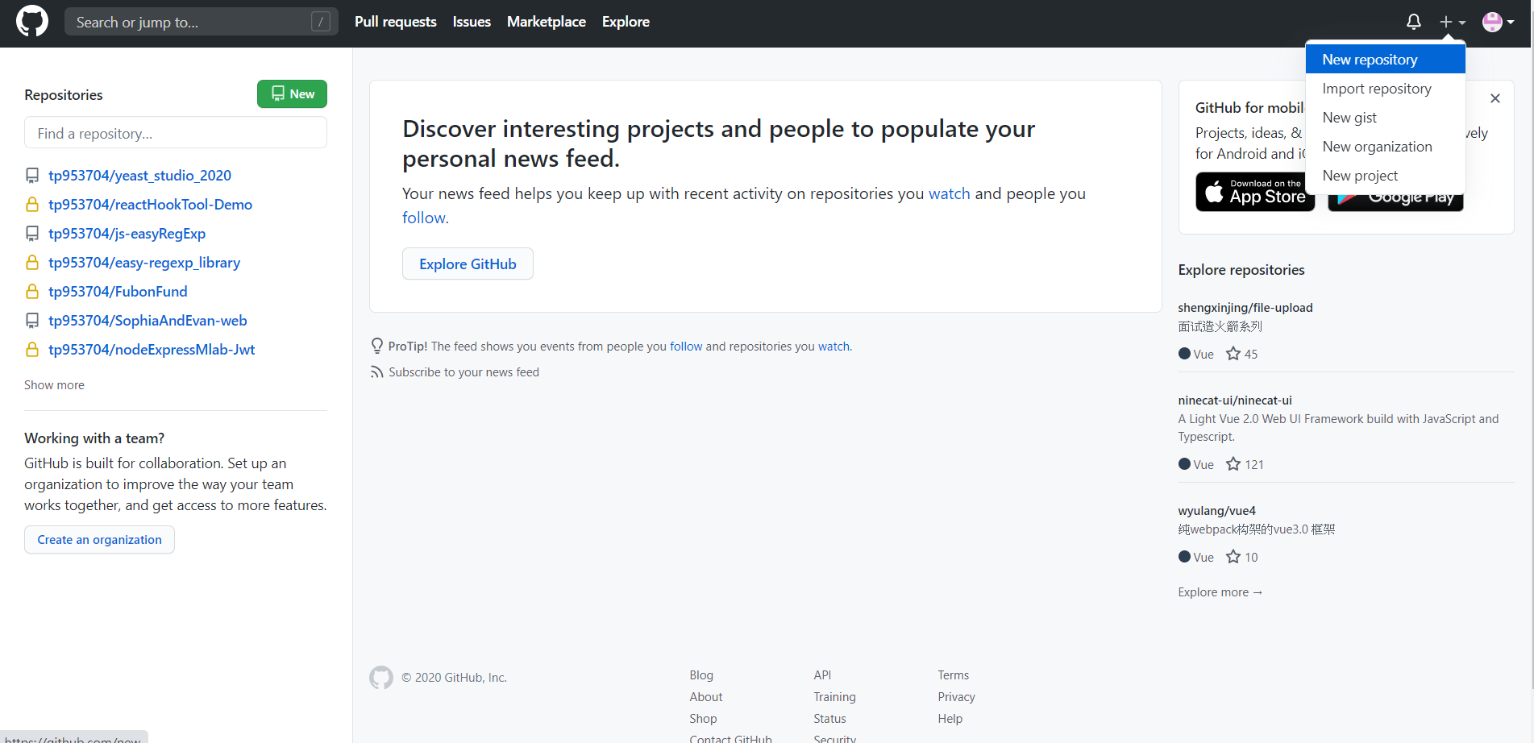Open the Training footer link
This screenshot has height=743, width=1534.
[834, 697]
